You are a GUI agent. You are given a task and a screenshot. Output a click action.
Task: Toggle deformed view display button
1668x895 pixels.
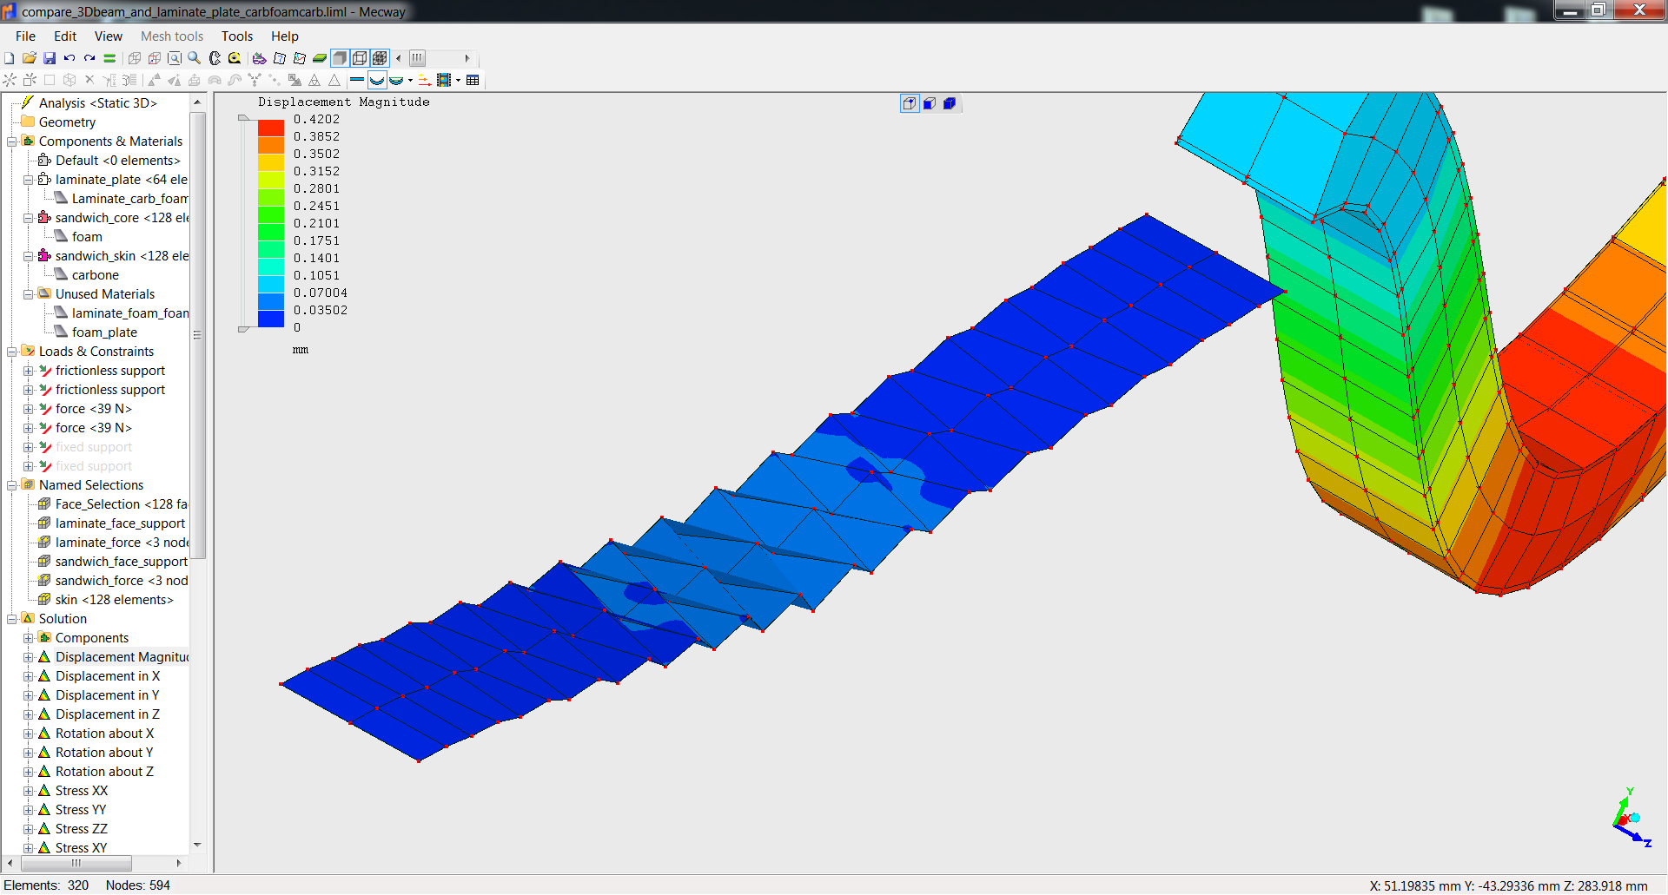[x=377, y=81]
